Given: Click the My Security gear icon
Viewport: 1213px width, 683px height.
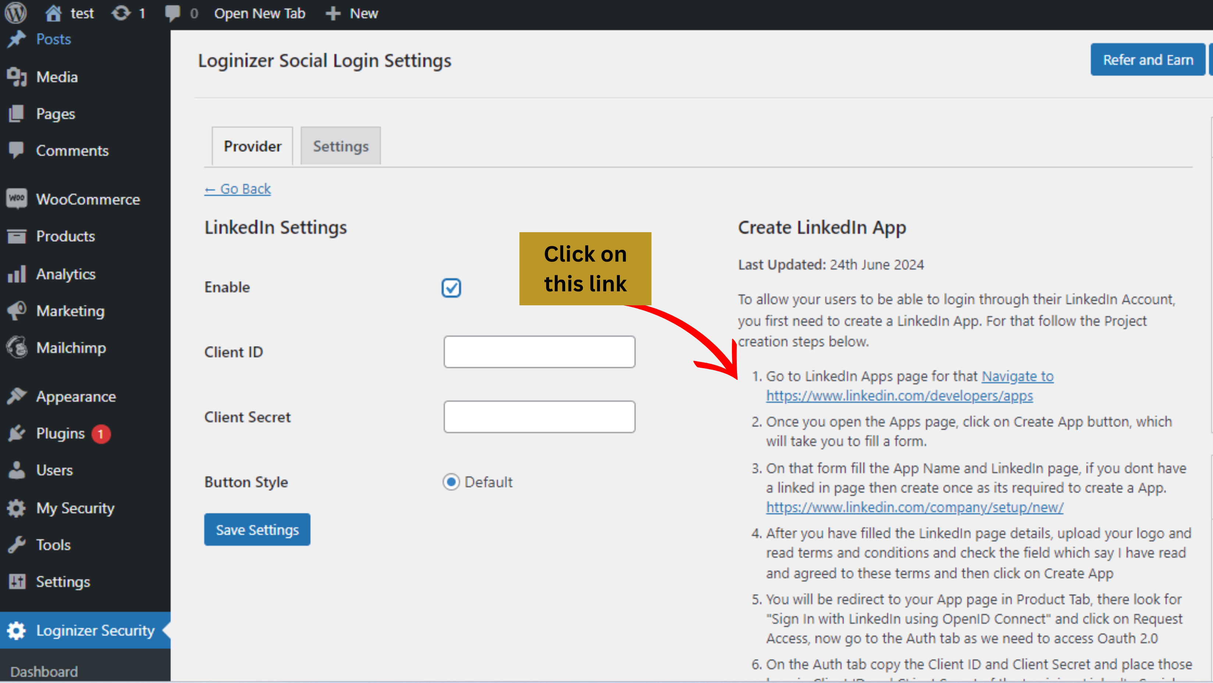Looking at the screenshot, I should (x=17, y=508).
